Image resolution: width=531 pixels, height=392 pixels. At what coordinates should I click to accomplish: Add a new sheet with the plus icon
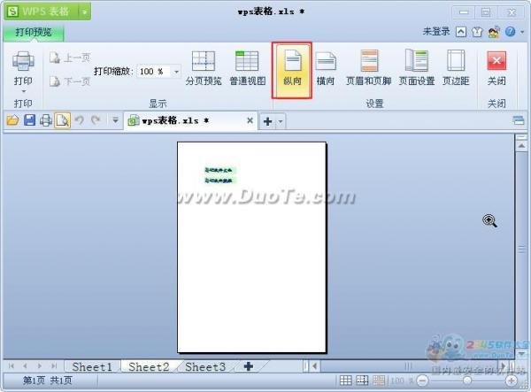[248, 366]
